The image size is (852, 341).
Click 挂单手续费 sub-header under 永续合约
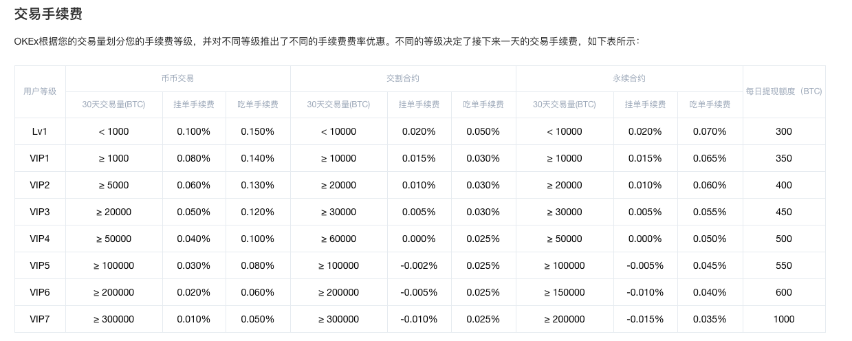point(645,104)
